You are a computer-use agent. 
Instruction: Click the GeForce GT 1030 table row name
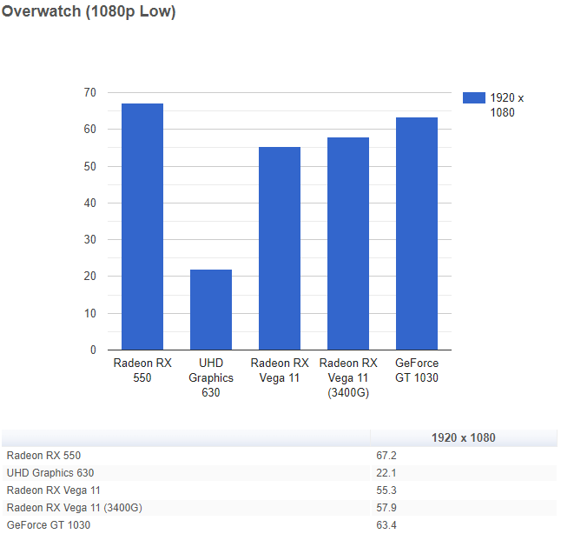pyautogui.click(x=49, y=525)
